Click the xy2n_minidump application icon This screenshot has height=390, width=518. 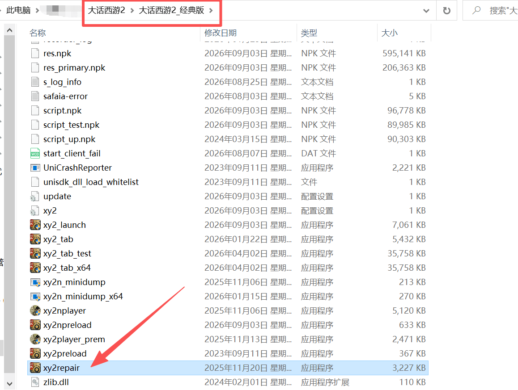35,282
